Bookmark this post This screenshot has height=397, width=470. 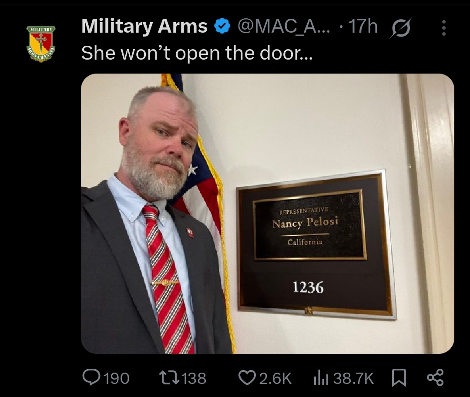(399, 377)
